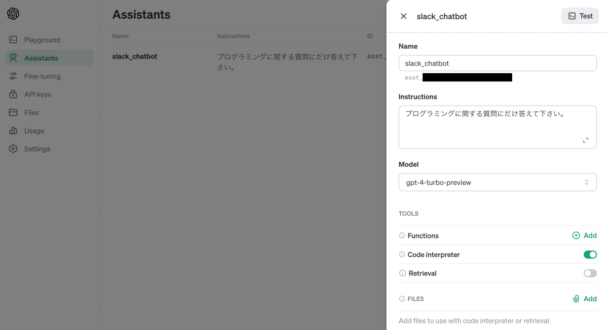
Task: Click the Settings gear icon
Action: [x=14, y=149]
